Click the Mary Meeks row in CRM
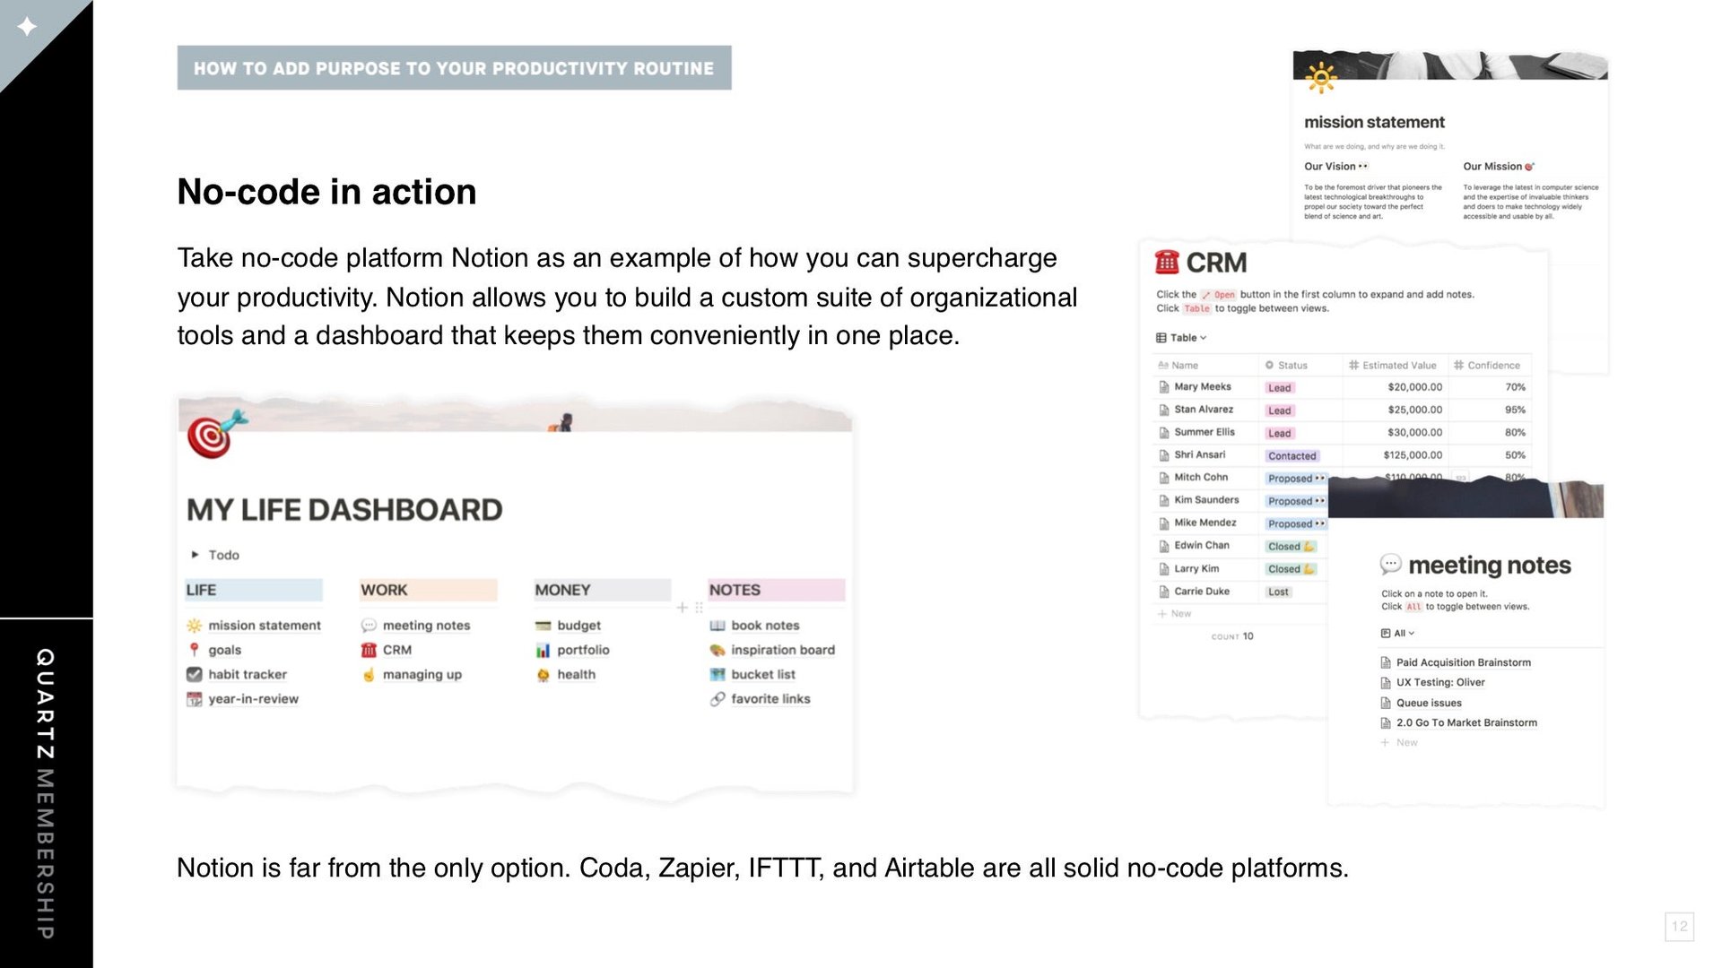Image resolution: width=1722 pixels, height=968 pixels. pos(1202,387)
